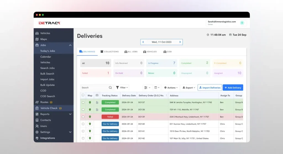This screenshot has width=283, height=154.
Task: Switch to the COD tab
Action: coord(167,52)
